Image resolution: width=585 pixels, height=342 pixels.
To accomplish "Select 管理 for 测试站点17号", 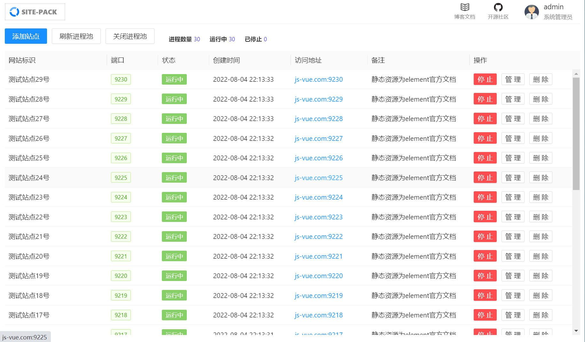I will (513, 315).
